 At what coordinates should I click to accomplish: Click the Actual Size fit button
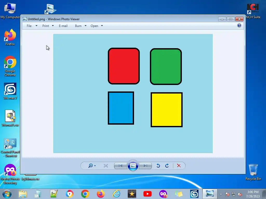click(x=106, y=166)
